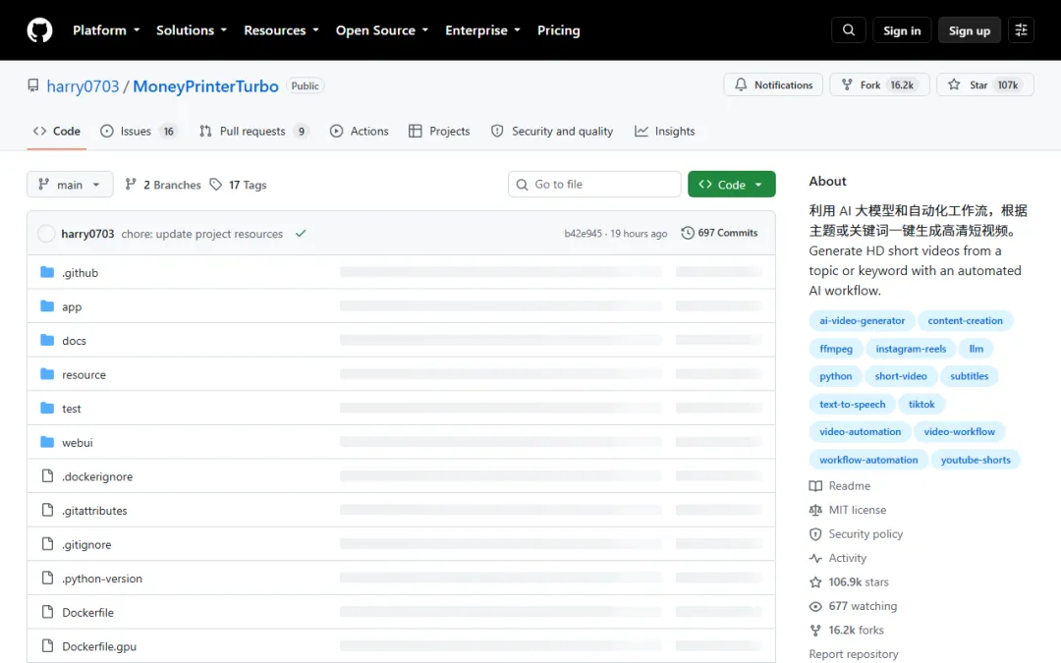
Task: Click the Activity pulse icon
Action: pos(816,558)
